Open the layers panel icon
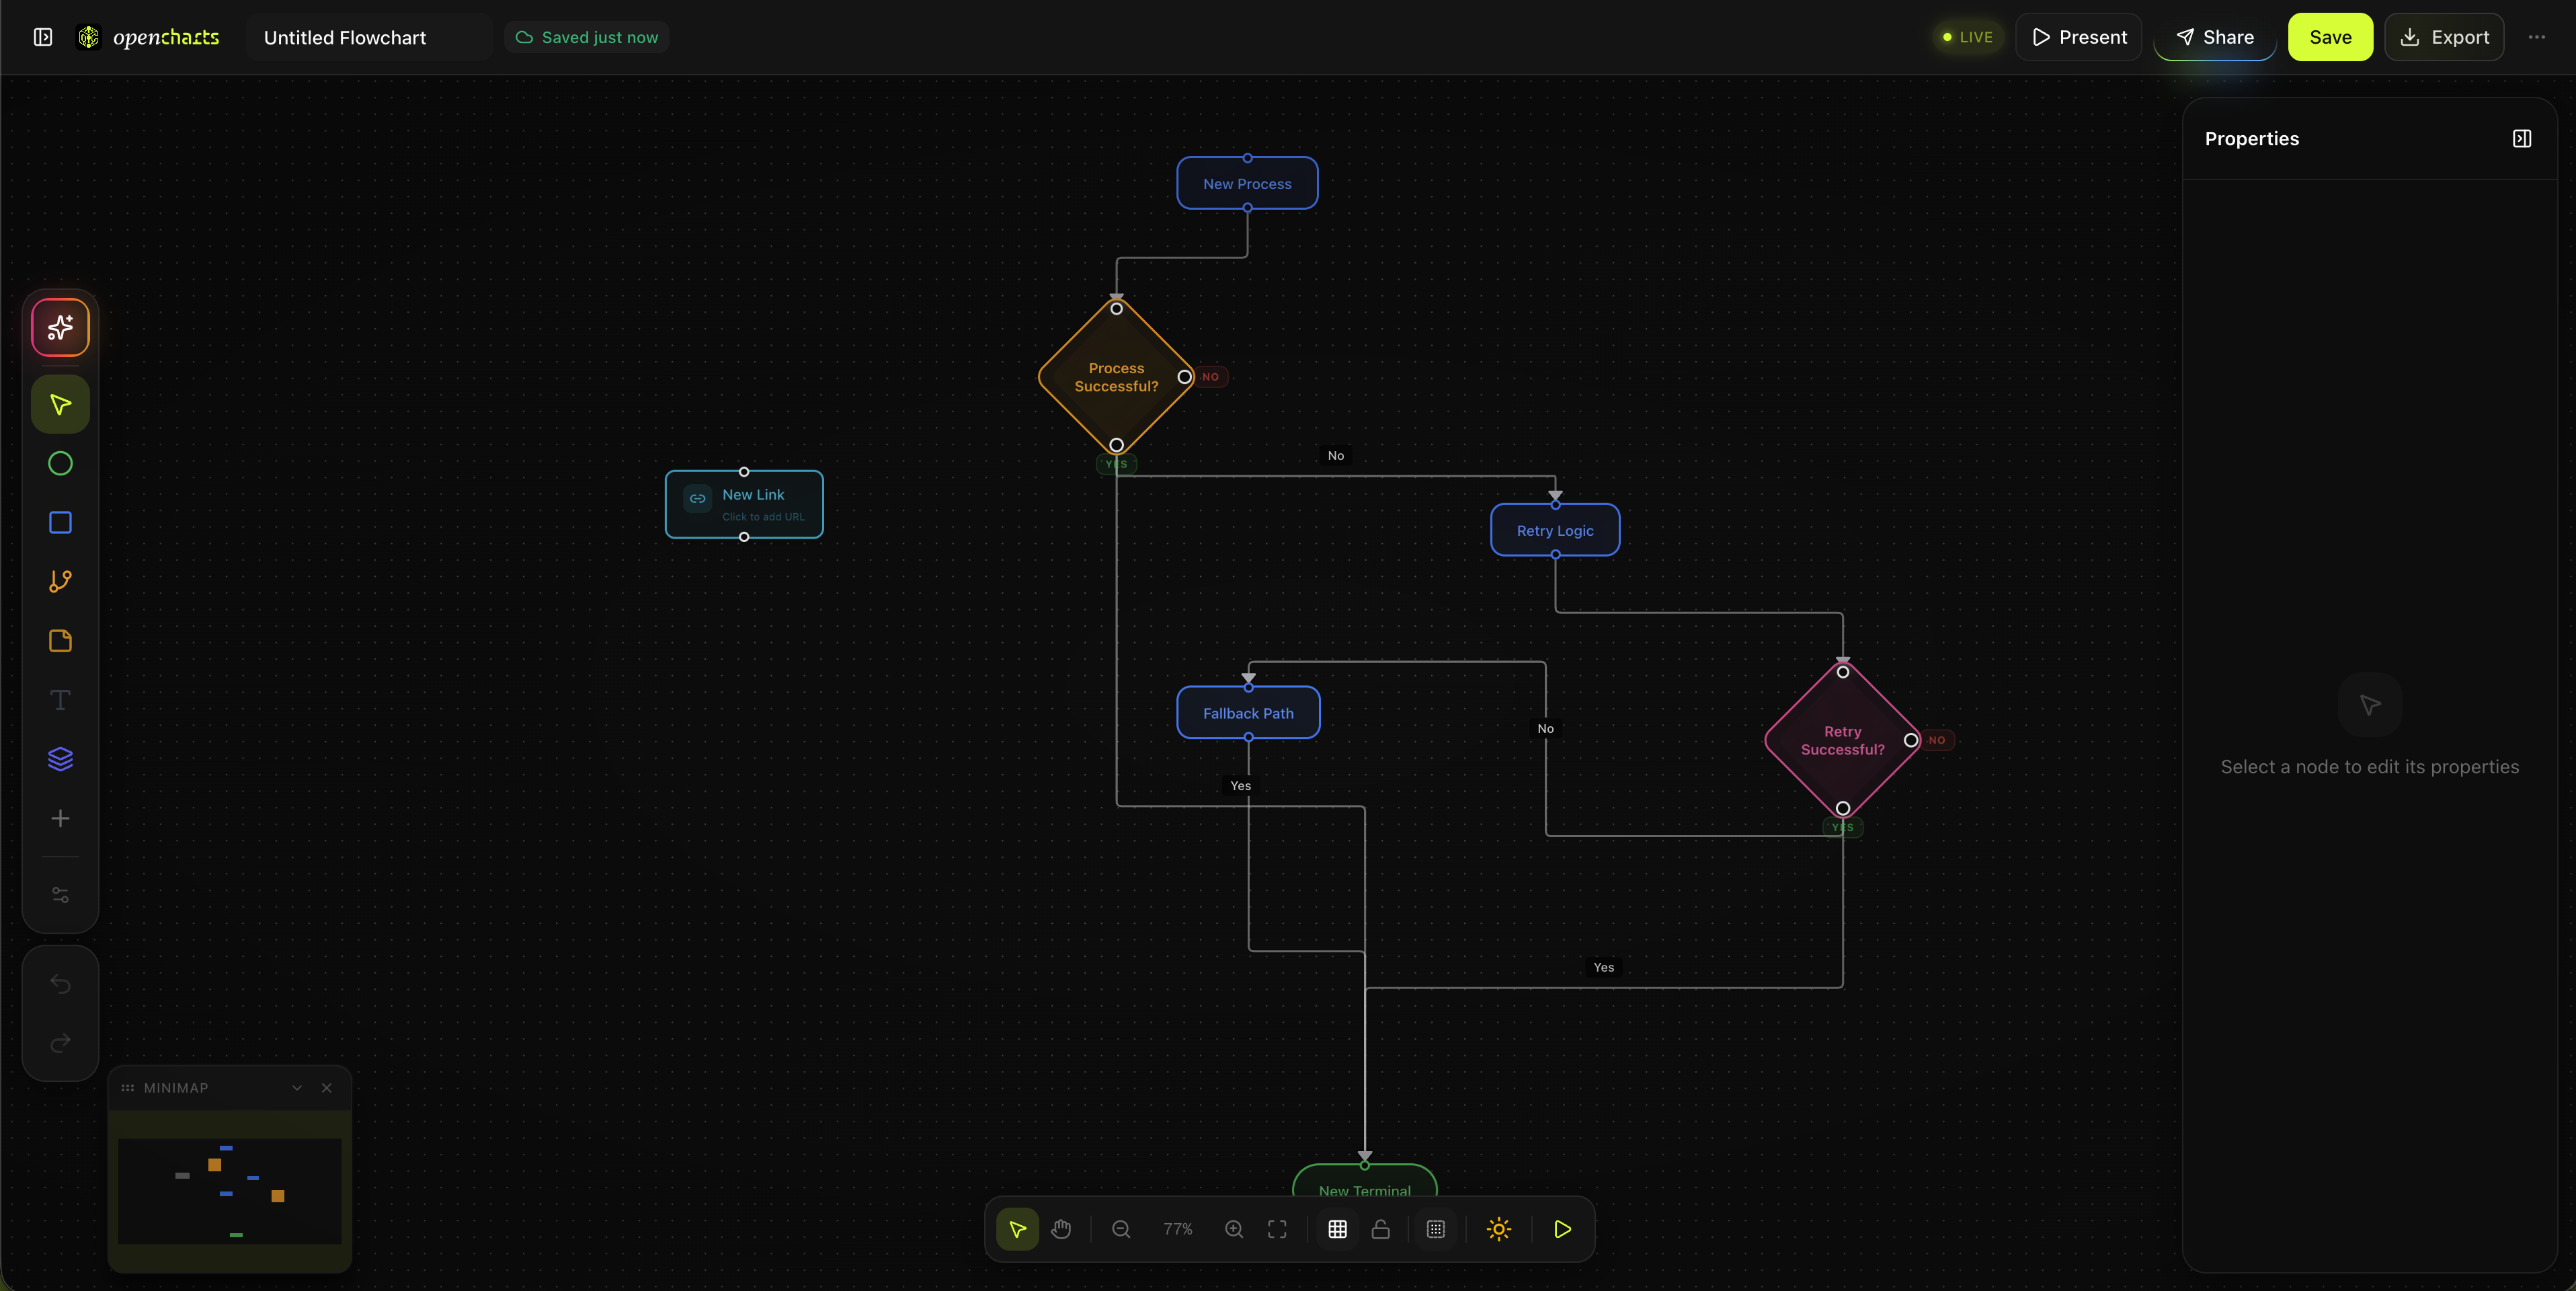 point(59,759)
